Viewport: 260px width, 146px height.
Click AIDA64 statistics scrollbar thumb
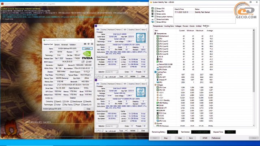tap(253, 62)
